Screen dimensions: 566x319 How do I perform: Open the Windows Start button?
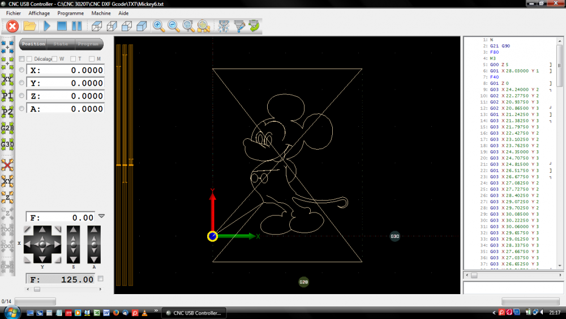(x=12, y=313)
